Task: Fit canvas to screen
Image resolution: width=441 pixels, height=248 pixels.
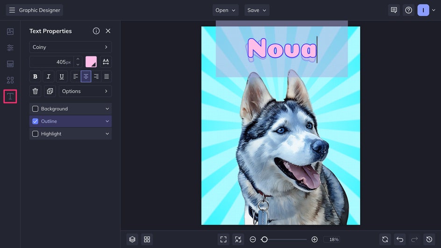Action: coord(223,239)
